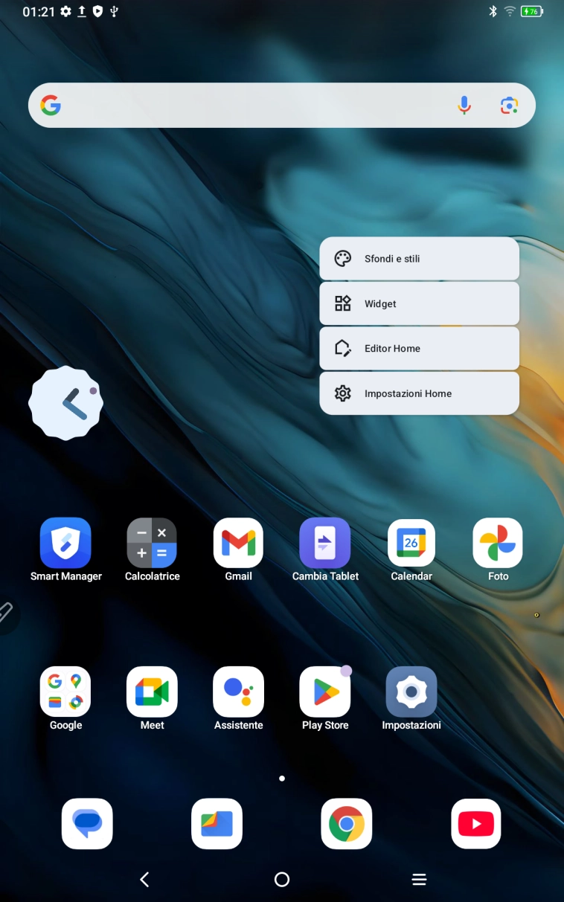Open Google Lens camera search
564x902 pixels.
point(509,106)
